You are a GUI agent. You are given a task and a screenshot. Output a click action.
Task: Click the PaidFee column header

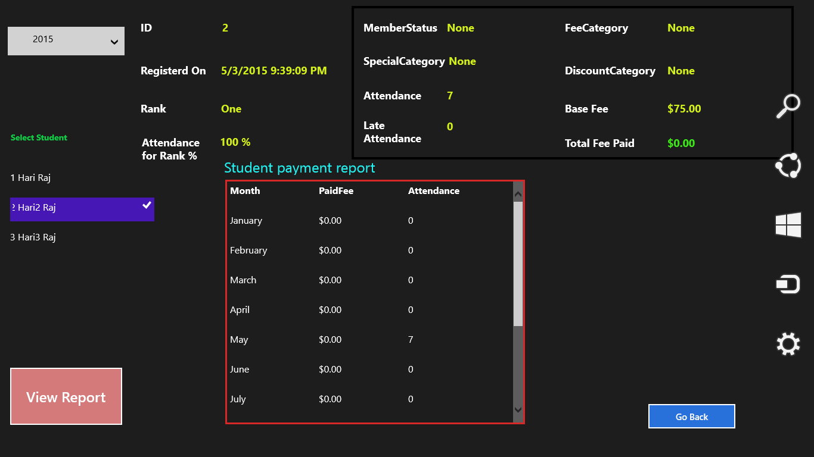[x=336, y=191]
